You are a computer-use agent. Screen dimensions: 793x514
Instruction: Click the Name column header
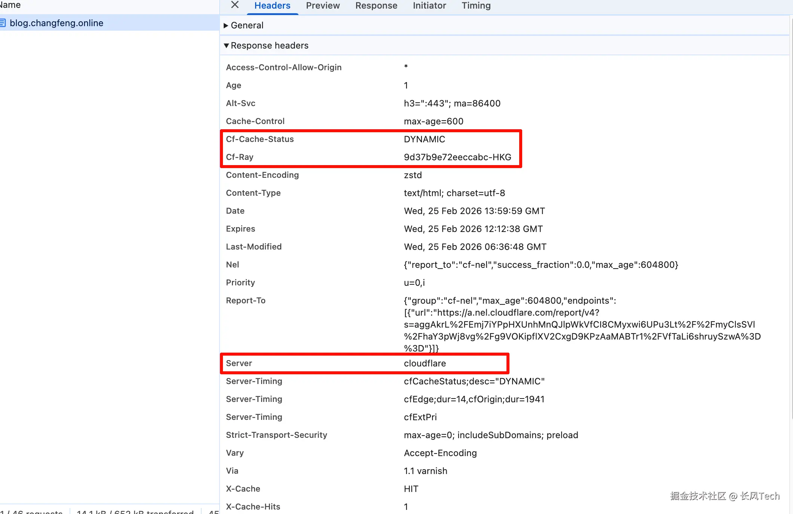tap(10, 5)
